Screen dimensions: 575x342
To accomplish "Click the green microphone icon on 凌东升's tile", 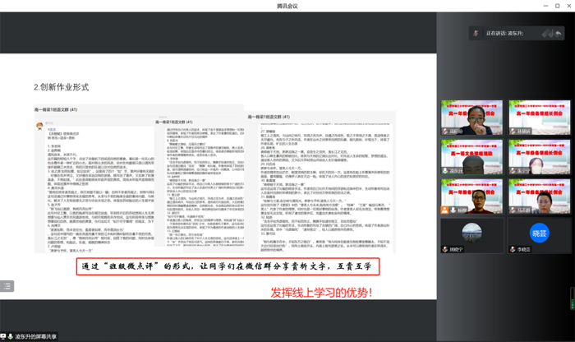I will (445, 171).
